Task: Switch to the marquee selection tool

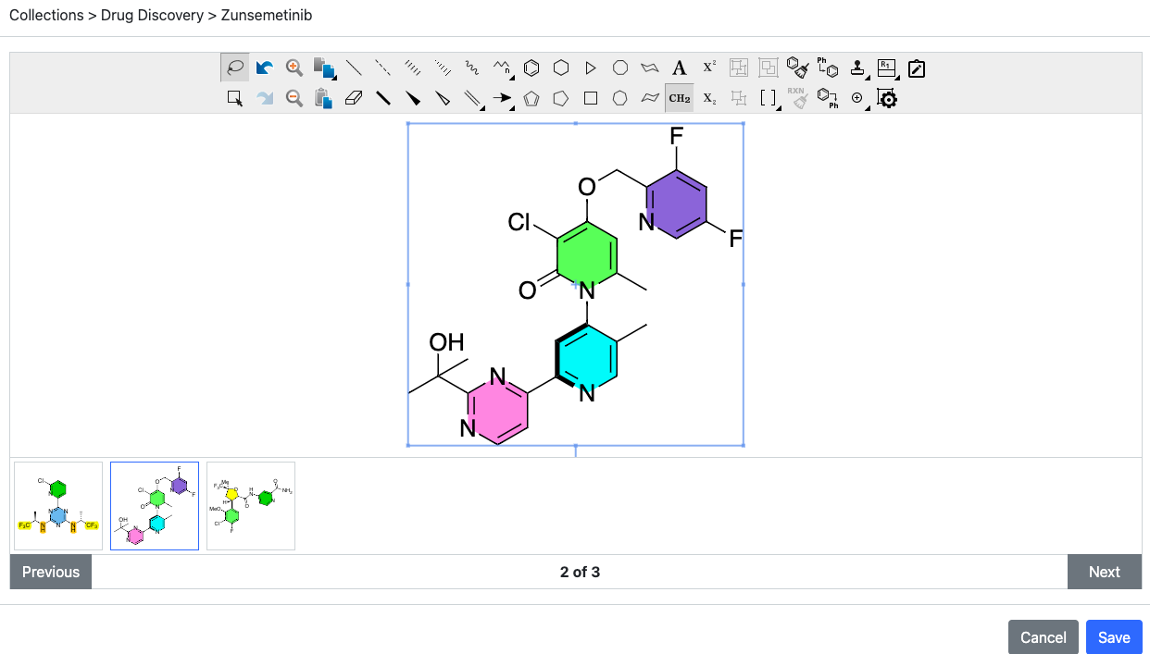Action: coord(234,98)
